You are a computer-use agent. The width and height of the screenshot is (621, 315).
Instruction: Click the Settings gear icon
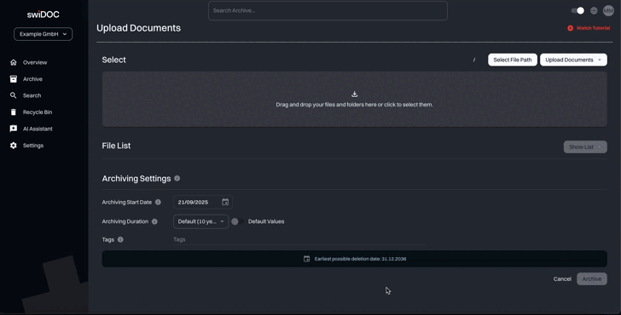point(14,146)
